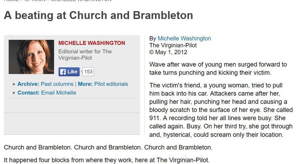Click the Editorial writer for The Virginian-Pilot description
The height and width of the screenshot is (164, 297).
point(85,55)
